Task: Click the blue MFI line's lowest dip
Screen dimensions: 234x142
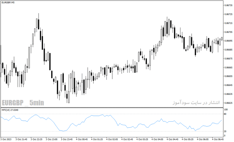Action: click(x=64, y=131)
